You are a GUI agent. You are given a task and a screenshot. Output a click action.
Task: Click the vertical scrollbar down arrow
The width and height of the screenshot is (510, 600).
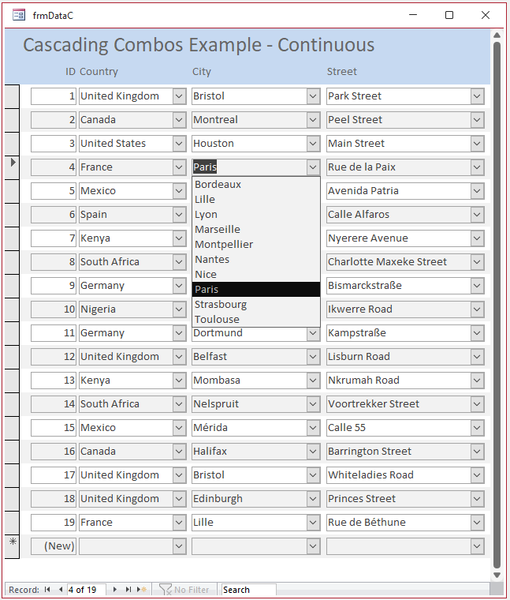497,575
